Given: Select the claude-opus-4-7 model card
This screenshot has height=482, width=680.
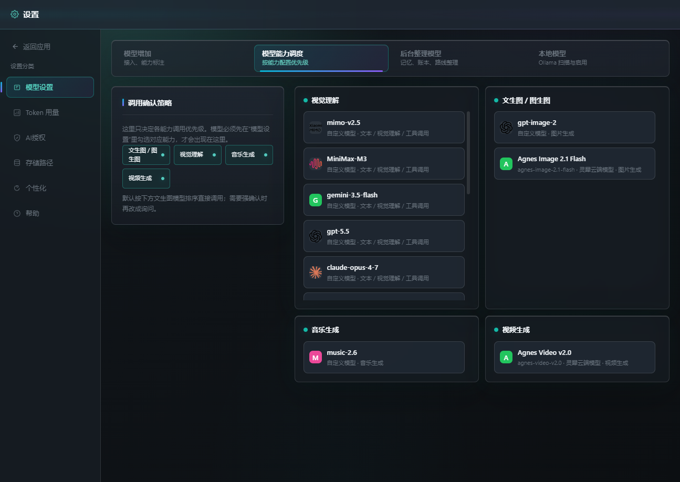Looking at the screenshot, I should click(x=384, y=273).
